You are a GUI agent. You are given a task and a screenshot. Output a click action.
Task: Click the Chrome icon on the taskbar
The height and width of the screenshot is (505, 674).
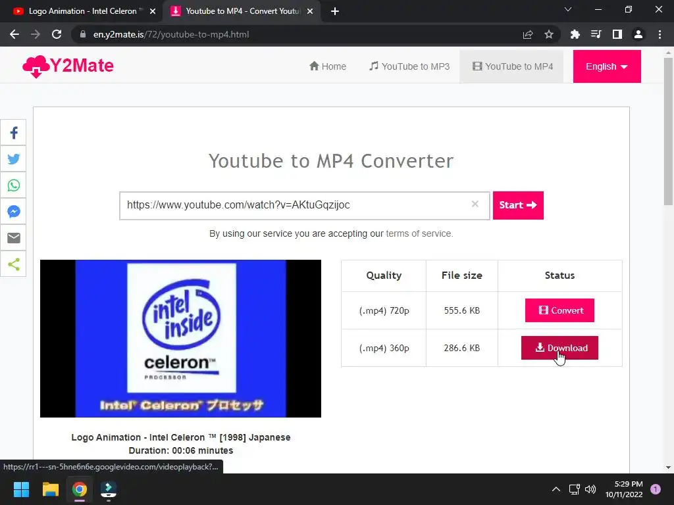pyautogui.click(x=80, y=489)
